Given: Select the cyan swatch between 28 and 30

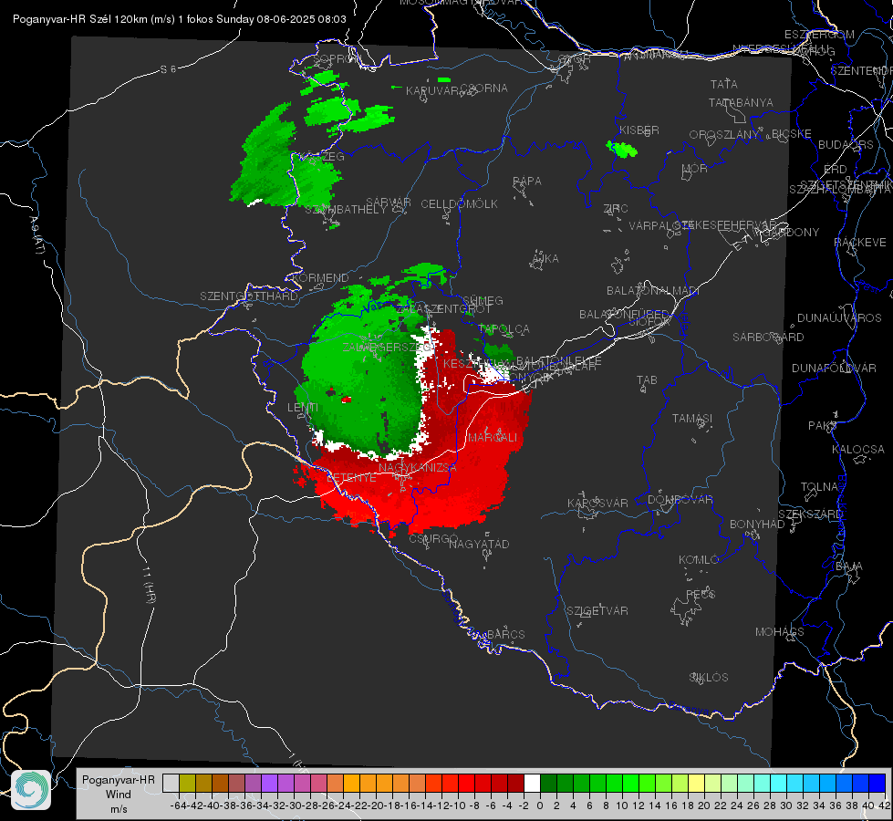Looking at the screenshot, I should [x=779, y=783].
